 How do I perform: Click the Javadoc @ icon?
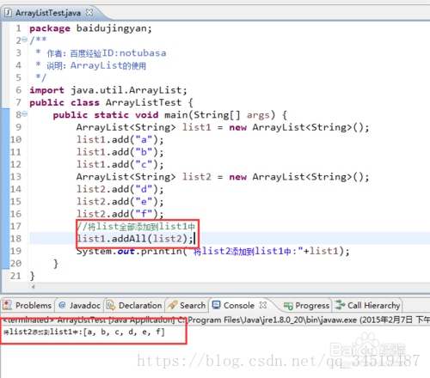(62, 305)
